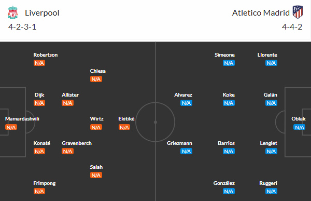Click Griezmann's blue rating badge
This screenshot has width=311, height=201.
(x=186, y=151)
